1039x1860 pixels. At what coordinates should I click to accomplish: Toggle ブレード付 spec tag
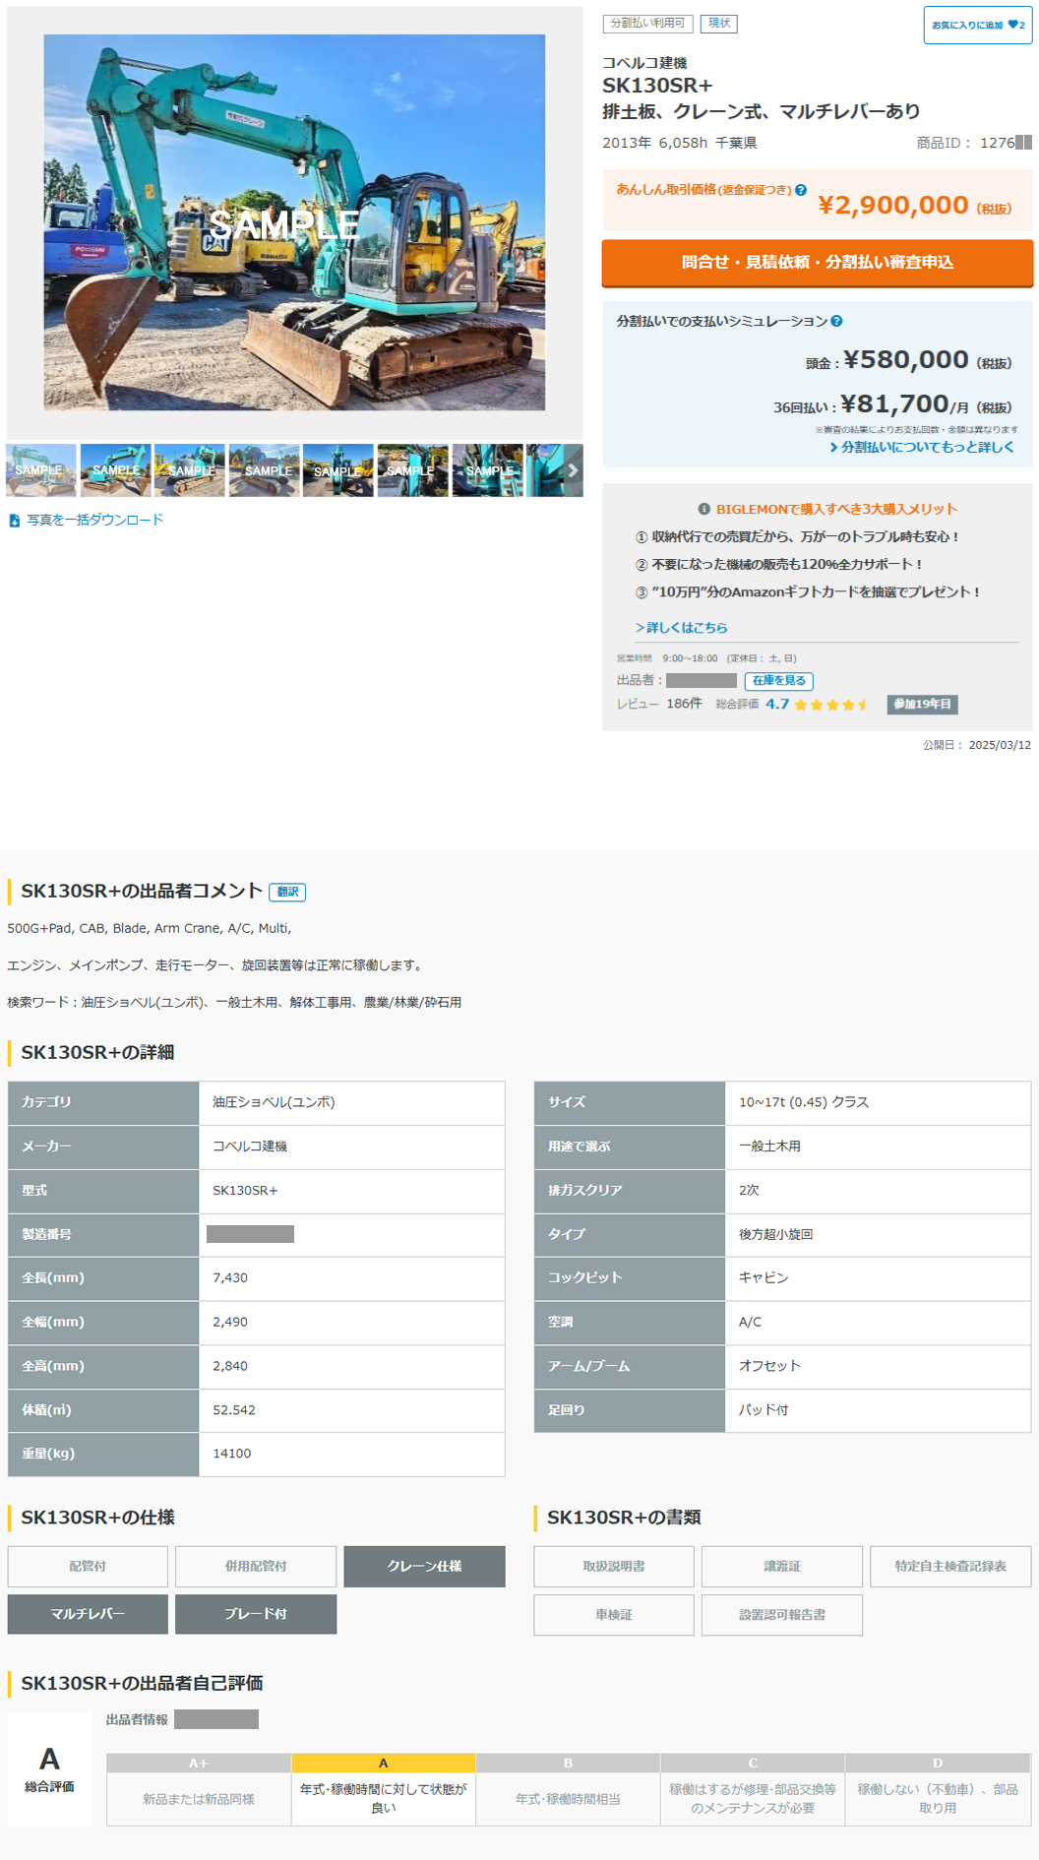pyautogui.click(x=256, y=1615)
